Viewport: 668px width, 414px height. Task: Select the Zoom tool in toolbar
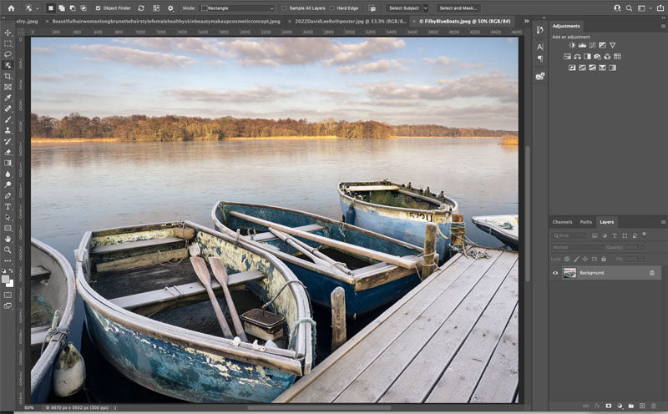tap(8, 250)
